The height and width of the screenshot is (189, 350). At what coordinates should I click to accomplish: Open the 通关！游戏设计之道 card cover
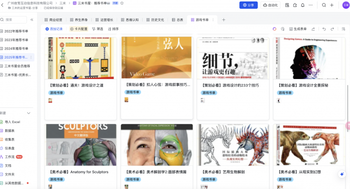tap(80, 58)
